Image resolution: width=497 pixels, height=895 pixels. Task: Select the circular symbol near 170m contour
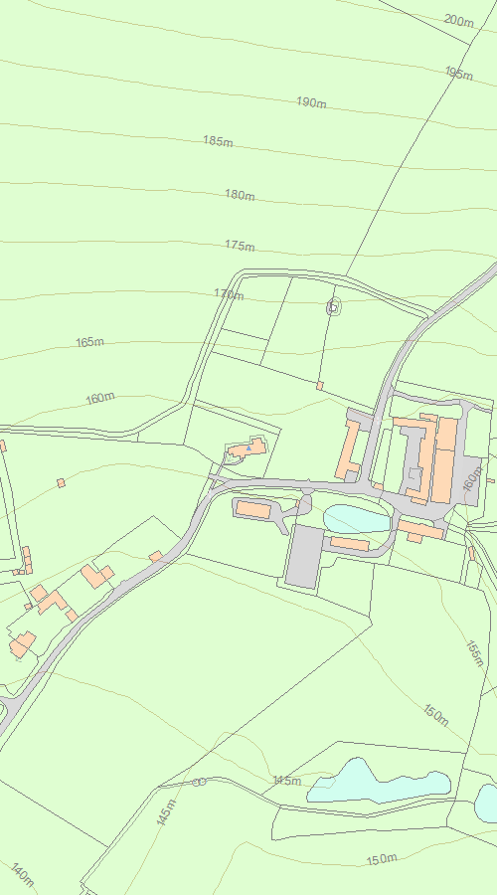pyautogui.click(x=334, y=307)
